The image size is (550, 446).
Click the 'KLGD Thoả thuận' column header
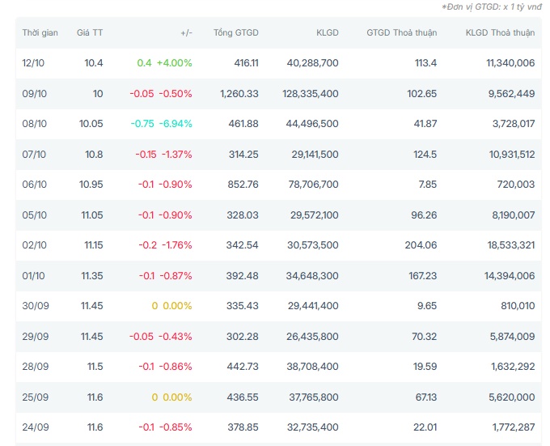pos(500,32)
